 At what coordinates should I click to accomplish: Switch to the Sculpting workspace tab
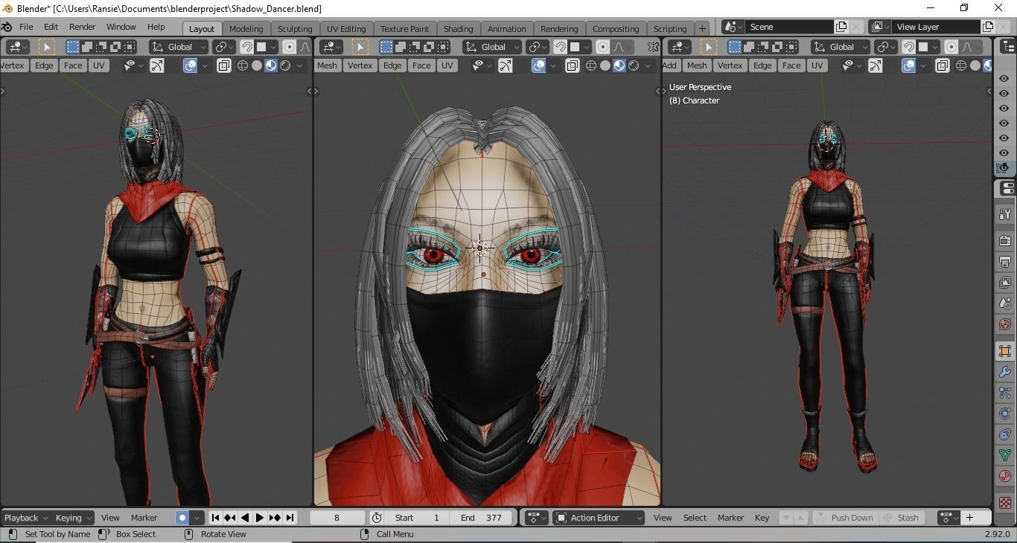tap(295, 28)
